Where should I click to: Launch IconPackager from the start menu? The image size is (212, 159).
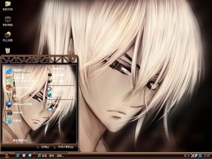coord(17,87)
